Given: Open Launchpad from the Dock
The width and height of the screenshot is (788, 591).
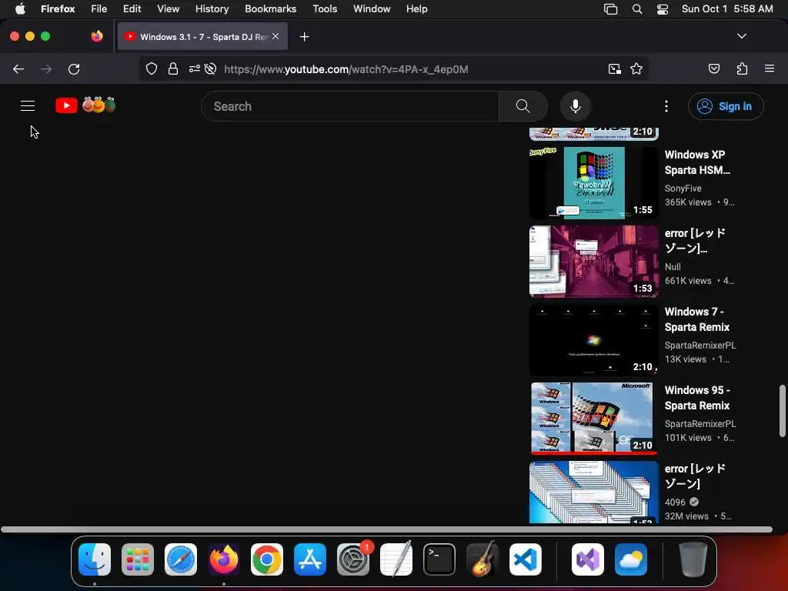Looking at the screenshot, I should pos(137,559).
